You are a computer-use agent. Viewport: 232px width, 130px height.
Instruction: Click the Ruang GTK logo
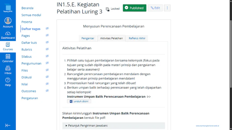click(x=8, y=8)
